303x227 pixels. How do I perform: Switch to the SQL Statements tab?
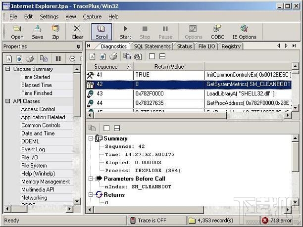(152, 46)
